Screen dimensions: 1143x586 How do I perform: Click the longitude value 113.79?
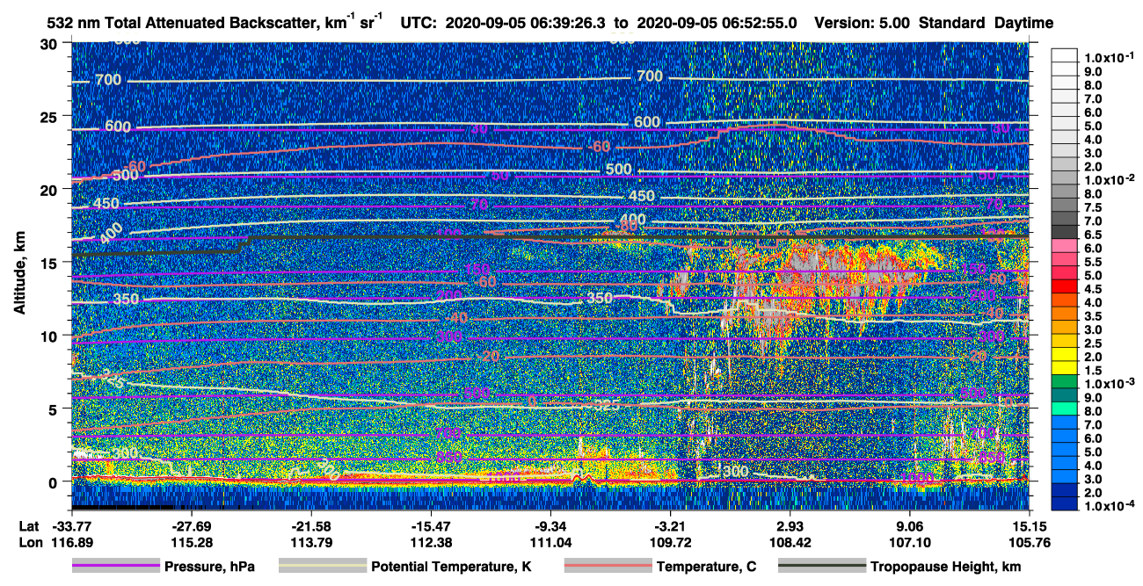[x=311, y=542]
